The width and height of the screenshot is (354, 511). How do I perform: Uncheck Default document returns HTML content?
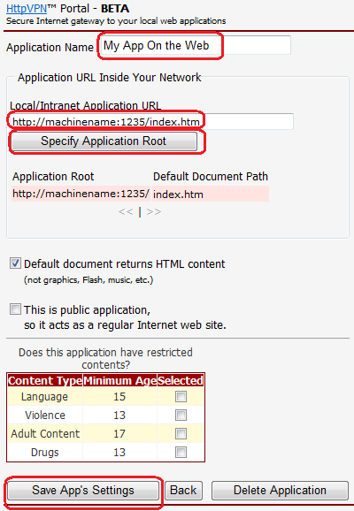click(15, 263)
